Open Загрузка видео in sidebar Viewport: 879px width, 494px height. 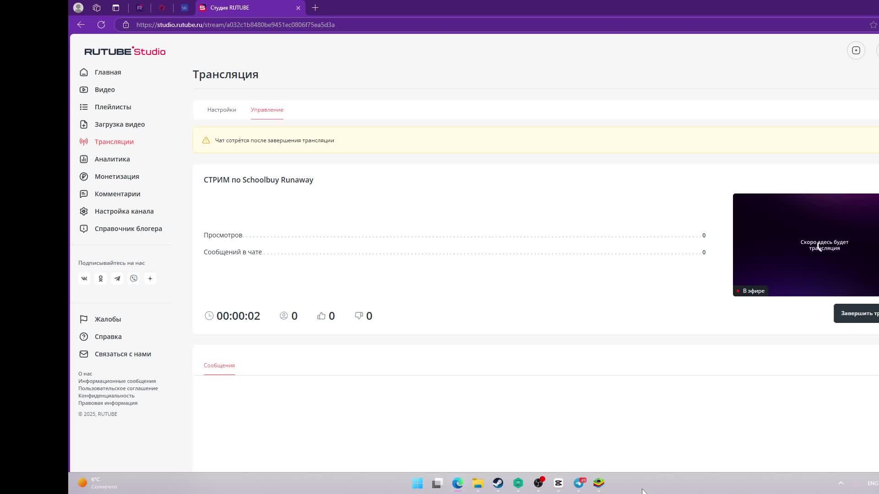119,124
